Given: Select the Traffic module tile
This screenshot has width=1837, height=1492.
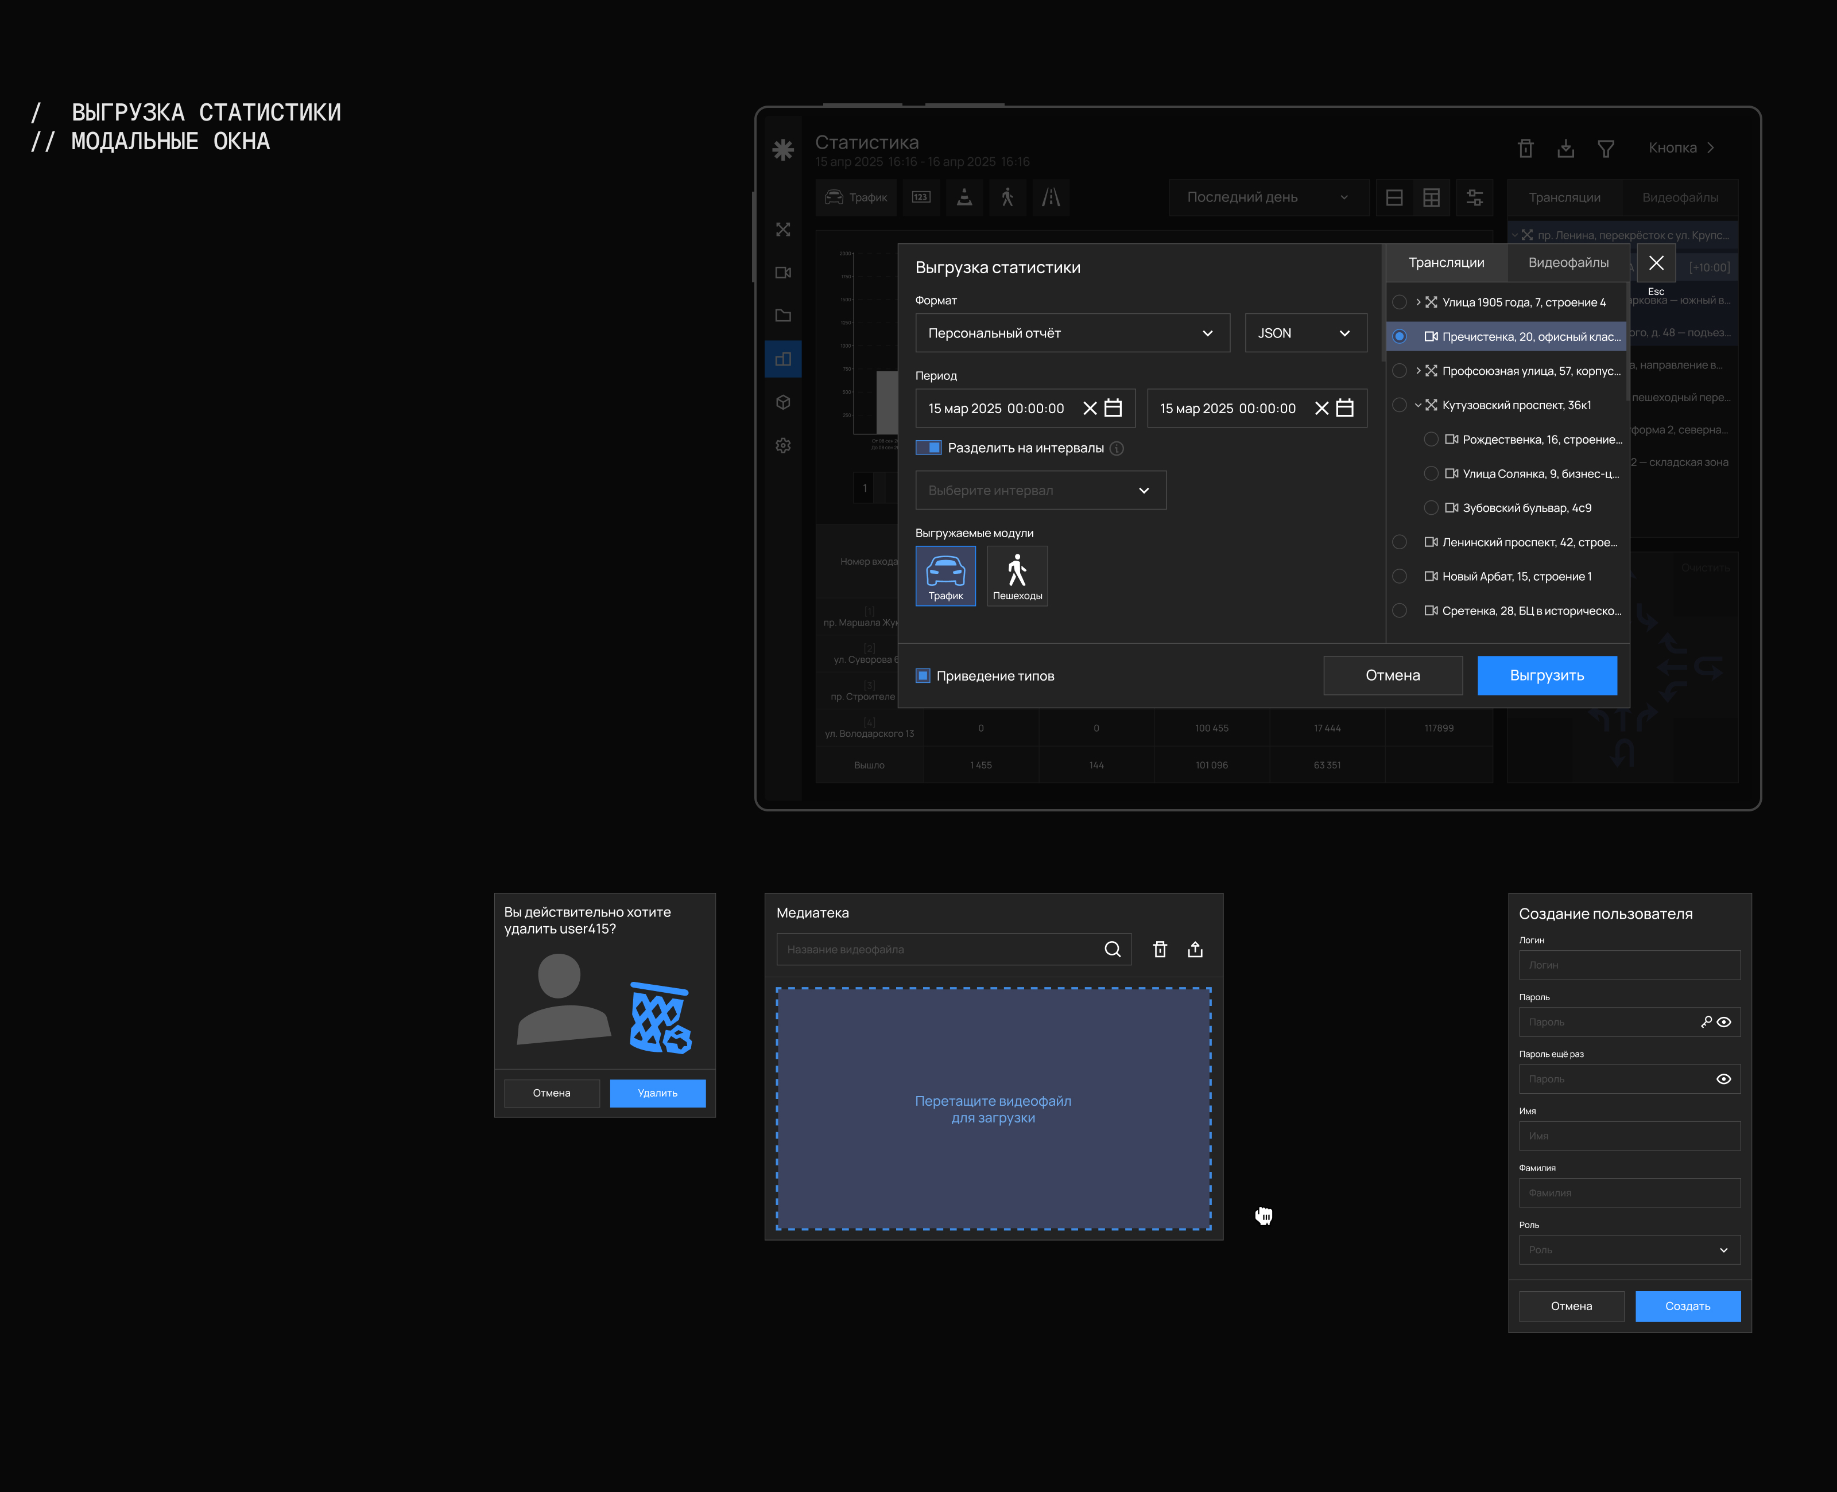Looking at the screenshot, I should tap(945, 575).
